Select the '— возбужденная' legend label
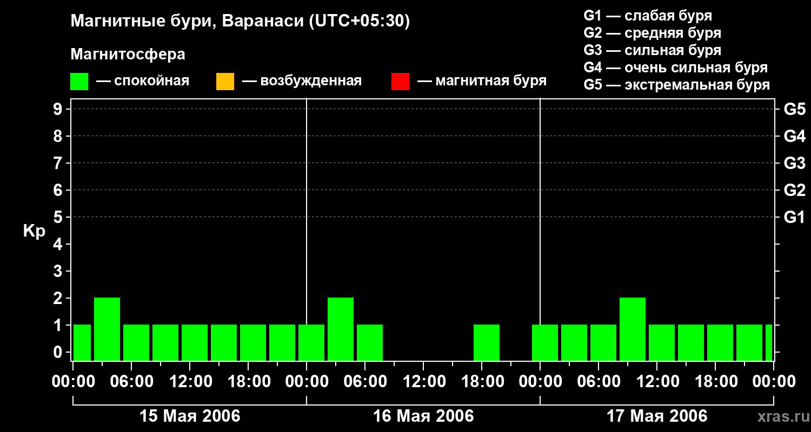This screenshot has width=811, height=432. (x=302, y=81)
